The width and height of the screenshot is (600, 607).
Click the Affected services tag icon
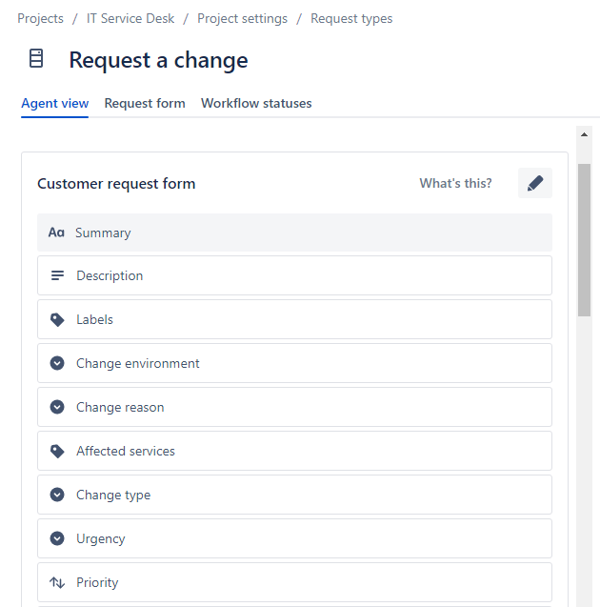57,451
